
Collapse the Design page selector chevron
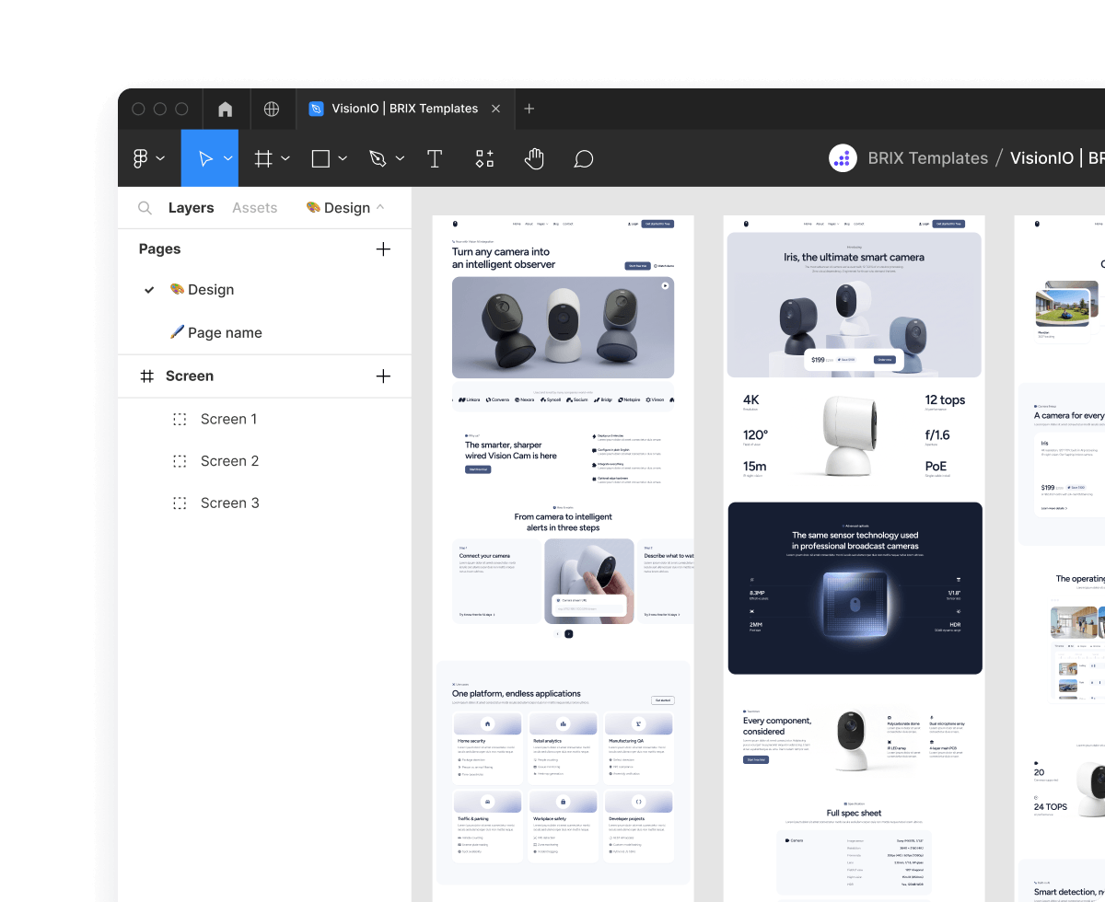pos(381,208)
